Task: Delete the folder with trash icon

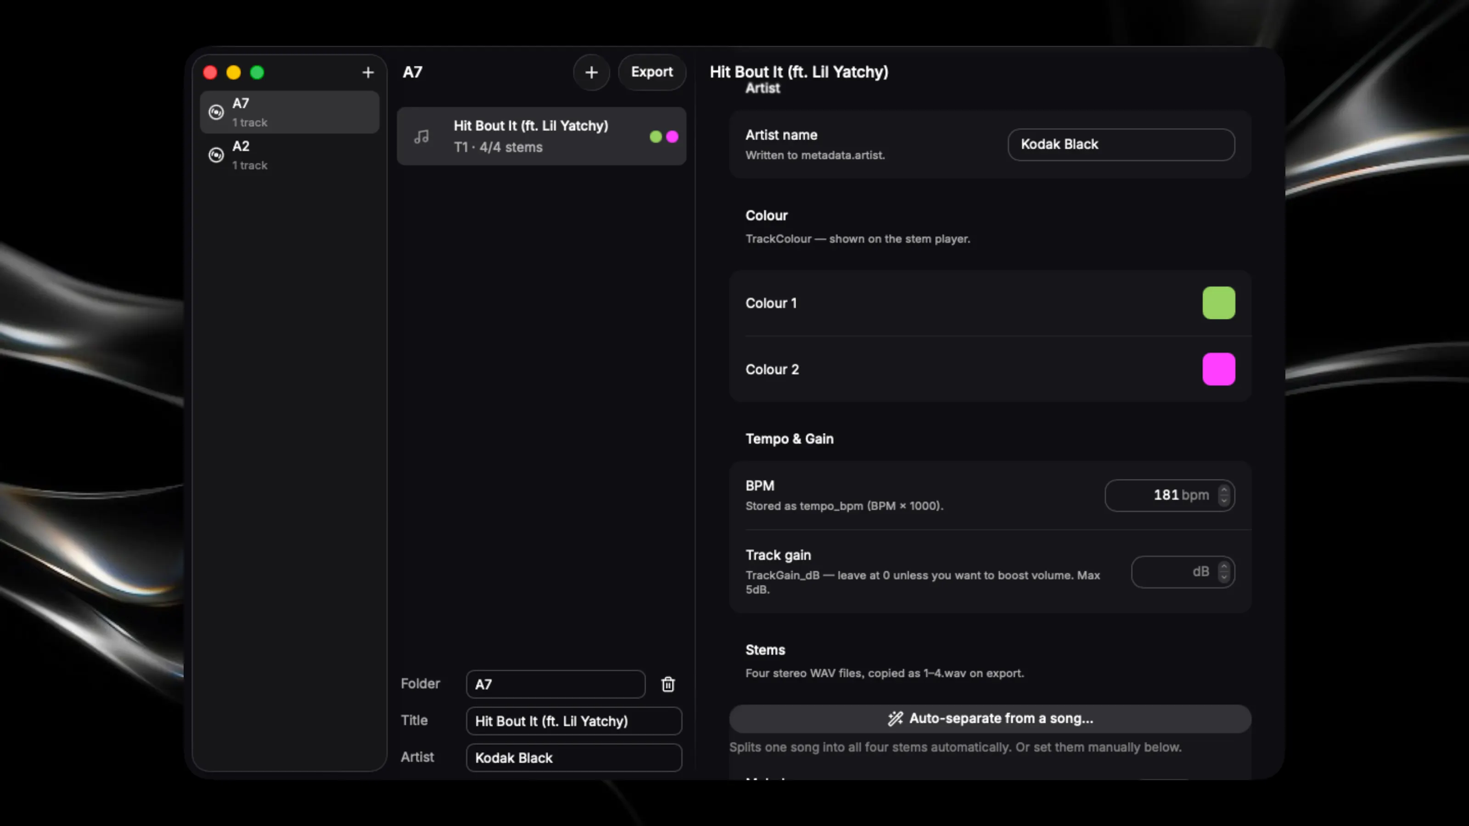Action: coord(668,684)
